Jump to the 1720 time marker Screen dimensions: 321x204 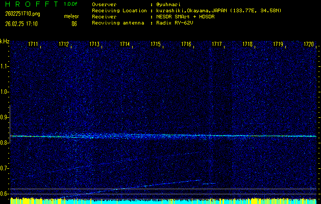click(308, 44)
